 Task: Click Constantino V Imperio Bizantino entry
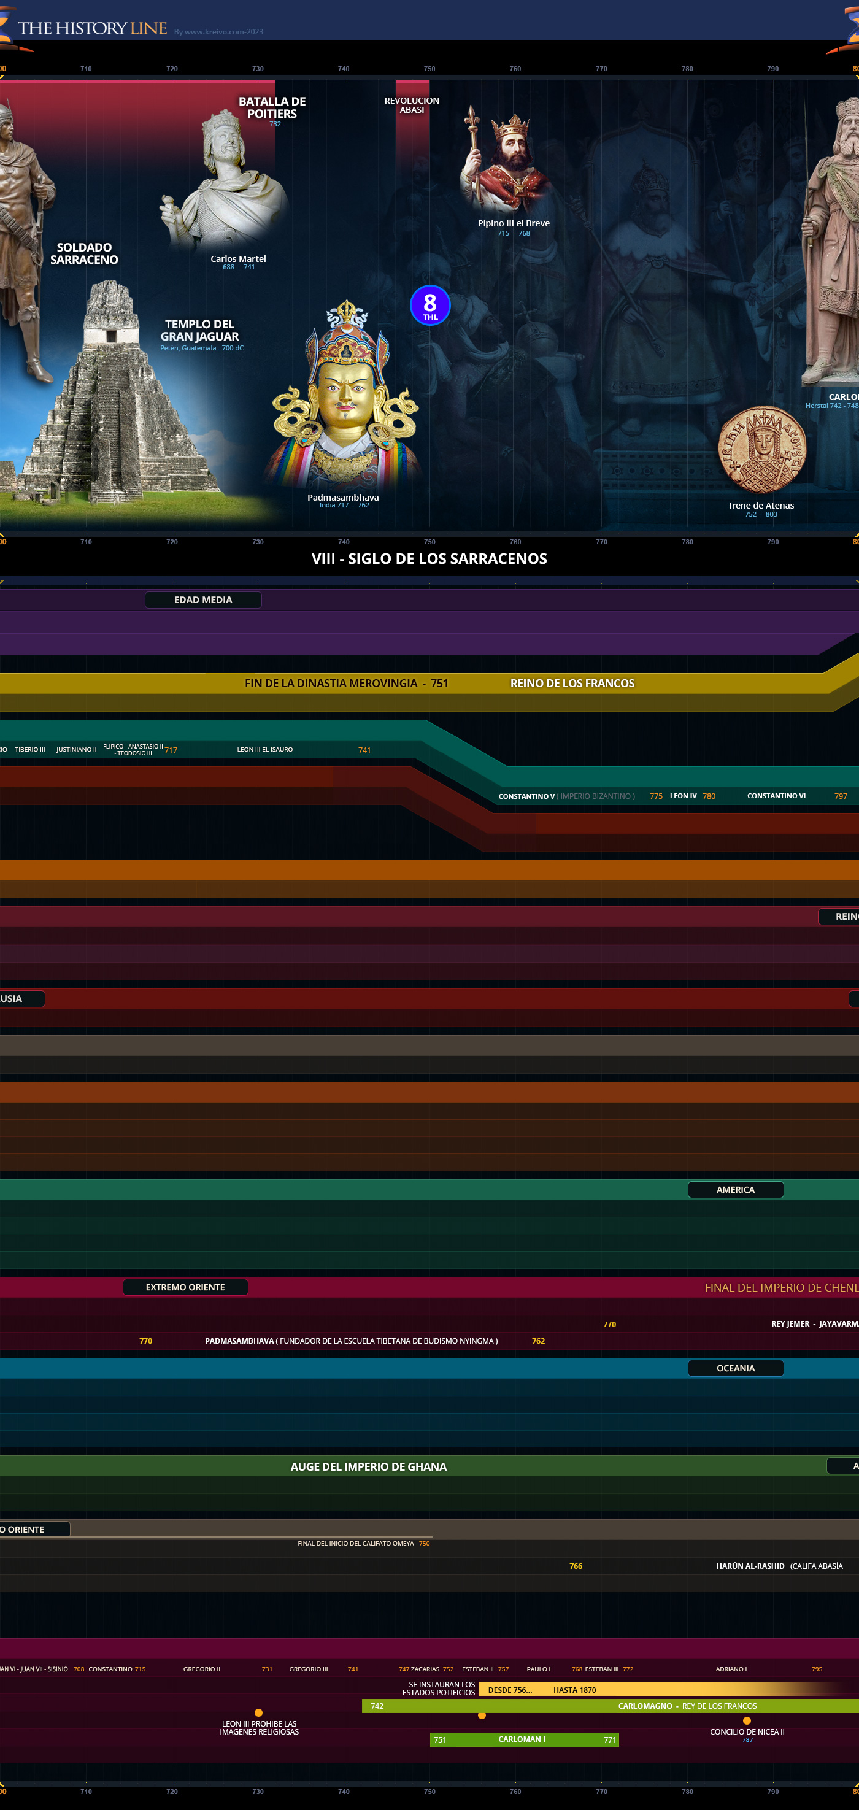(x=567, y=796)
